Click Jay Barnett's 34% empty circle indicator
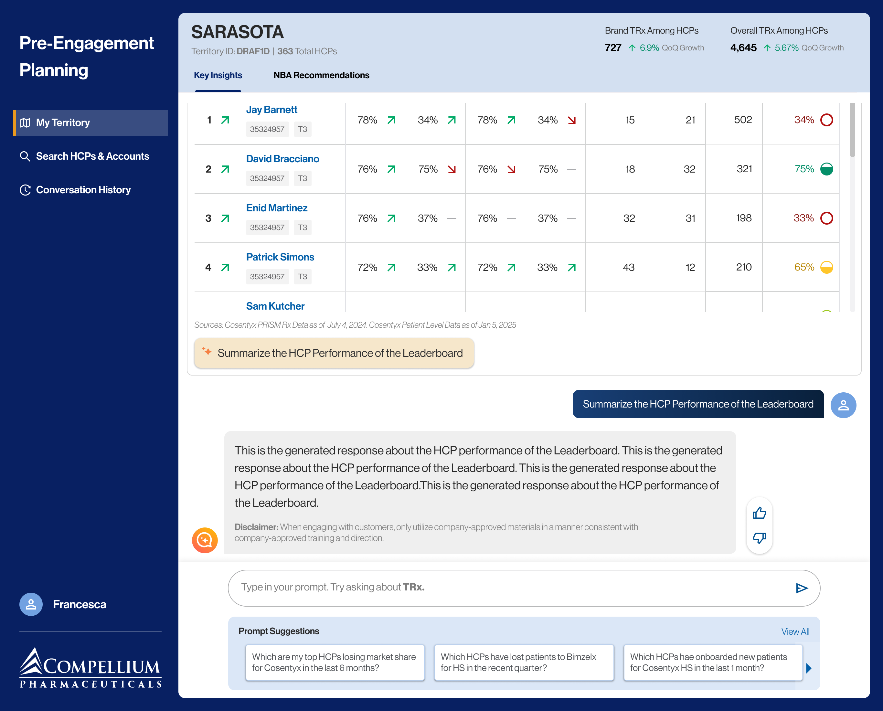883x711 pixels. 826,120
